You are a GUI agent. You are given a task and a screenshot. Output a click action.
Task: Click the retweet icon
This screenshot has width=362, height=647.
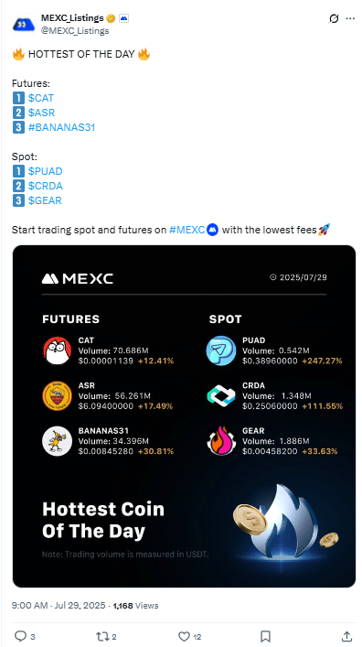pos(101,636)
